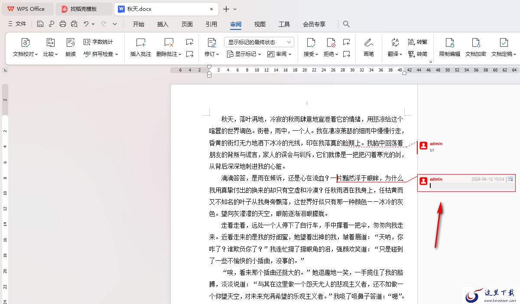Image resolution: width=520 pixels, height=304 pixels.
Task: Convert text with 转简 button
Action: point(418,54)
